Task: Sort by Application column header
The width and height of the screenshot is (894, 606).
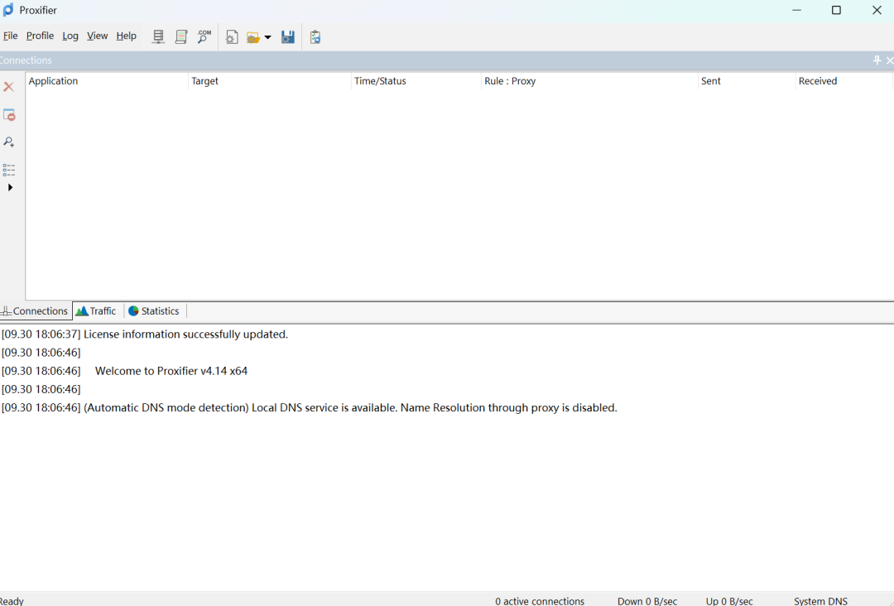Action: point(107,81)
